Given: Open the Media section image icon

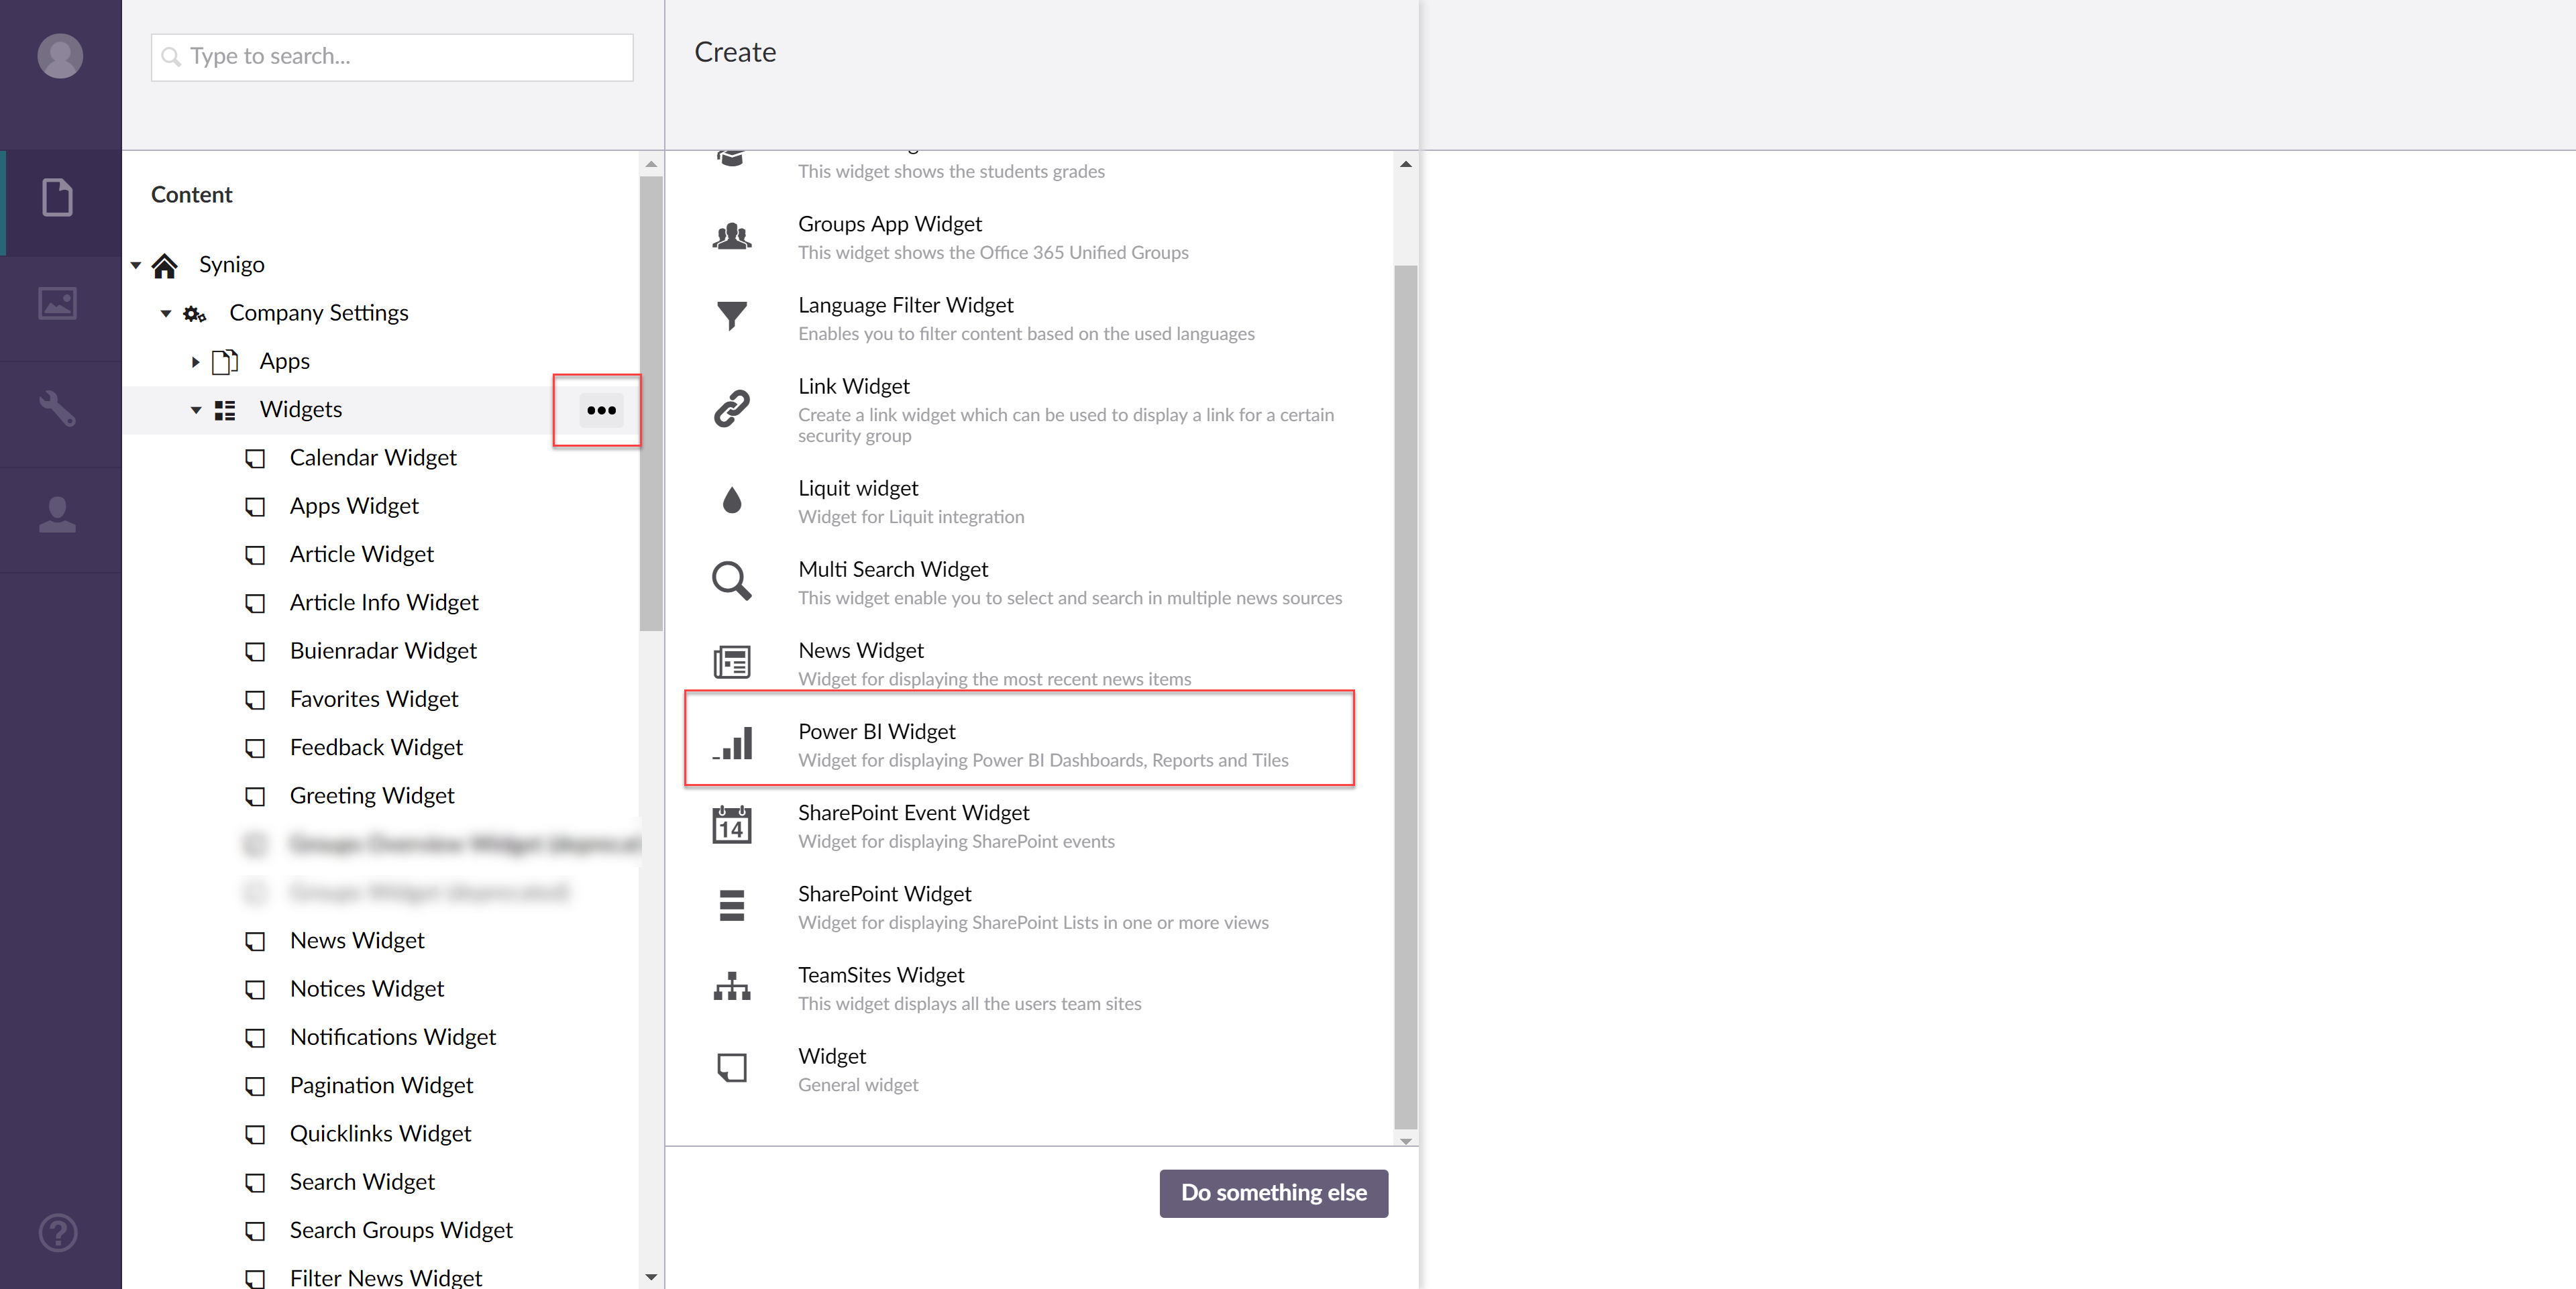Looking at the screenshot, I should click(x=58, y=303).
